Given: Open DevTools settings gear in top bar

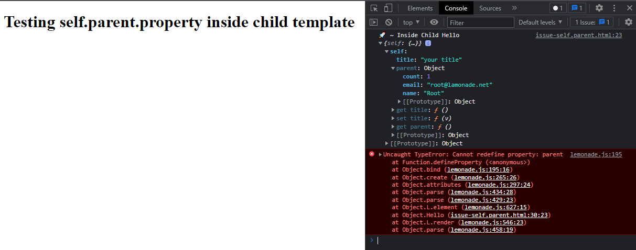Looking at the screenshot, I should pos(599,8).
